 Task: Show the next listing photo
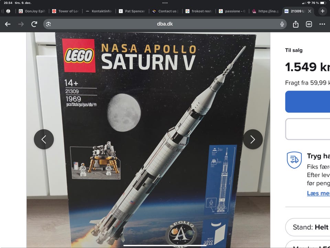(253, 139)
